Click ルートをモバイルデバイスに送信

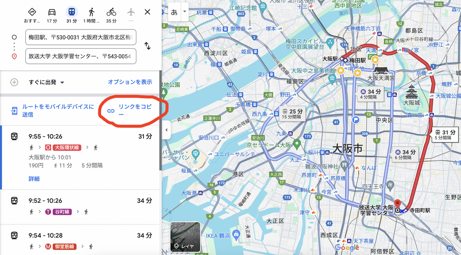pyautogui.click(x=58, y=111)
